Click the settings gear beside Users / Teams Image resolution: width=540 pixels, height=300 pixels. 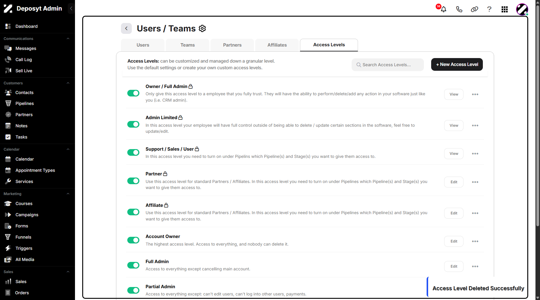click(x=202, y=28)
